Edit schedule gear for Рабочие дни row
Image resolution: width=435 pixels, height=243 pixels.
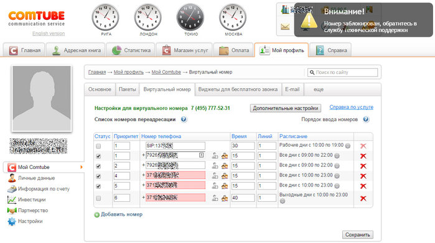click(x=348, y=145)
